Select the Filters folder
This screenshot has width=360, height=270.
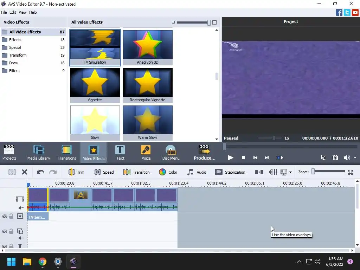point(33,71)
